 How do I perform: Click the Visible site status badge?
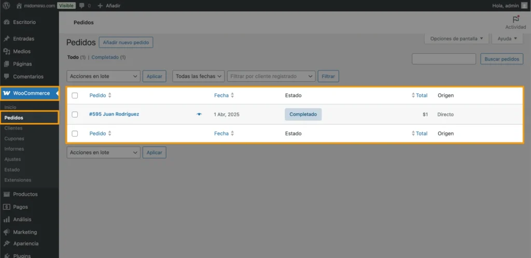66,6
